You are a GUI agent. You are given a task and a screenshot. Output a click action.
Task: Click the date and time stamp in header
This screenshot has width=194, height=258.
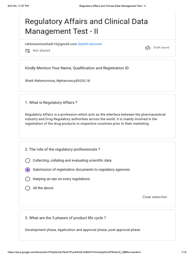point(18,6)
